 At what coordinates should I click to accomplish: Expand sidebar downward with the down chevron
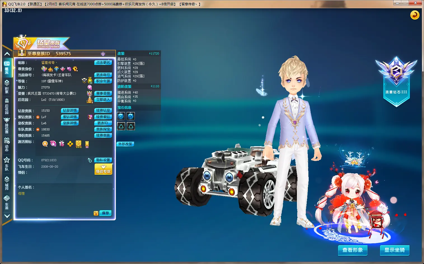point(7,216)
